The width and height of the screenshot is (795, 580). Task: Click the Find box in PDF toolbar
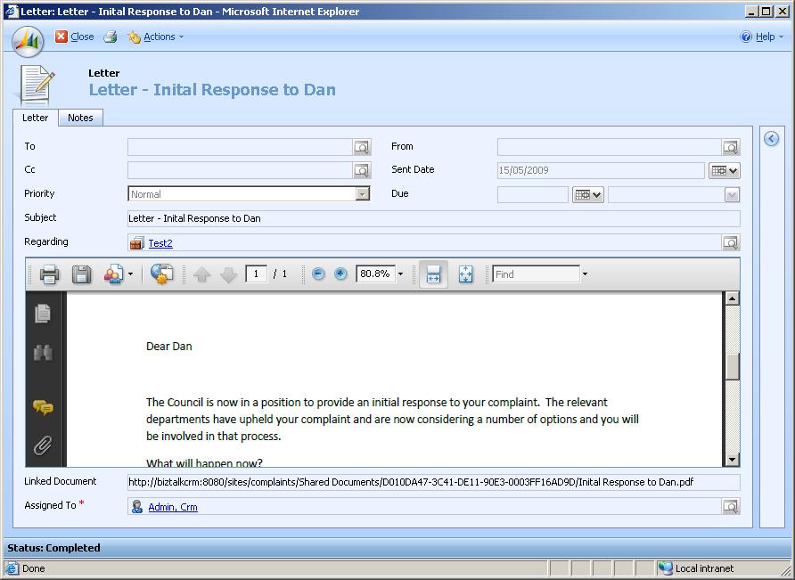tap(536, 274)
